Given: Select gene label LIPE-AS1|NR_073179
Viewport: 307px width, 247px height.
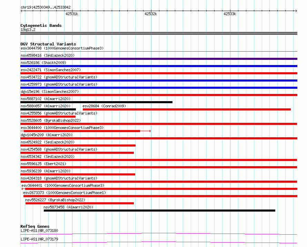Looking at the screenshot, I should (x=39, y=239).
